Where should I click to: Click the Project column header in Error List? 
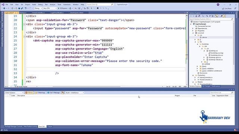coord(177,96)
